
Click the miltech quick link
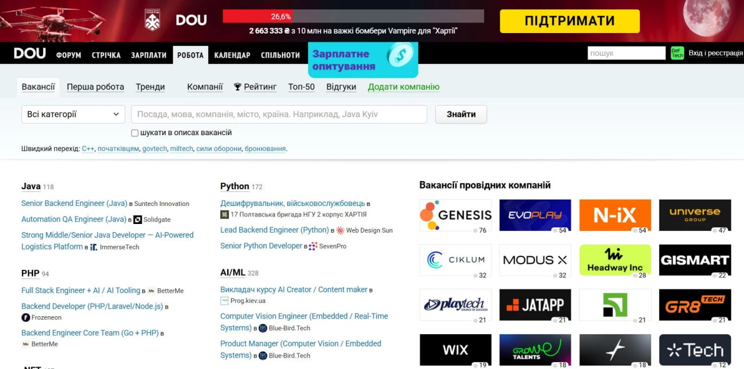(181, 149)
